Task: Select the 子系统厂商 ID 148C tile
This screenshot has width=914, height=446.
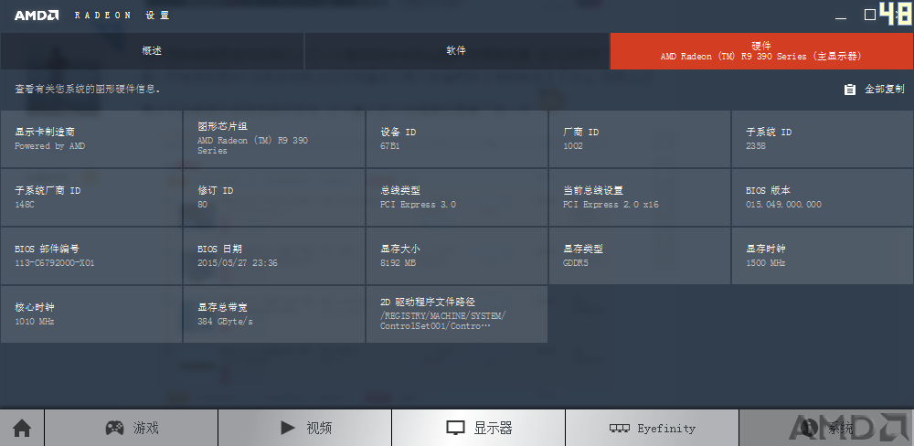Action: (x=90, y=197)
